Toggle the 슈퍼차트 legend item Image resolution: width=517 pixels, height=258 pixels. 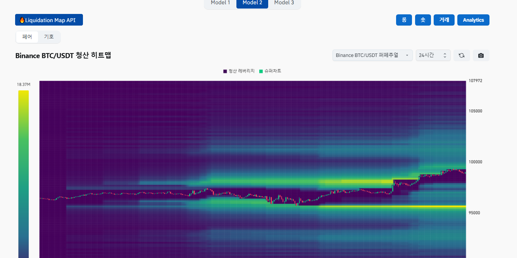coord(270,71)
